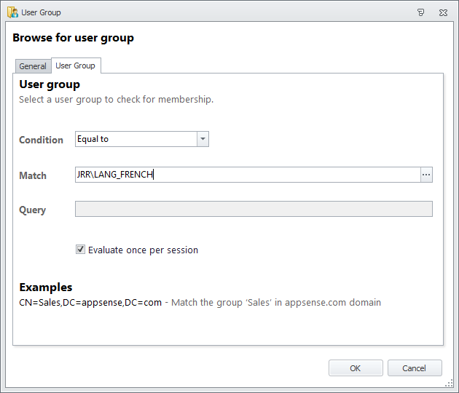Click the Match field label
Screen dimensions: 459x393
[33, 175]
